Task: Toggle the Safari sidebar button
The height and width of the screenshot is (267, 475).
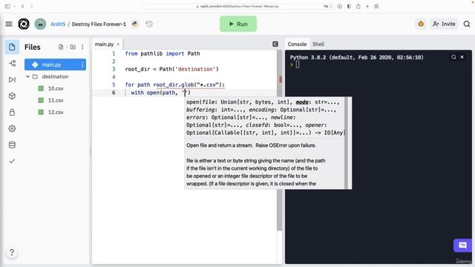Action: tap(7, 6)
